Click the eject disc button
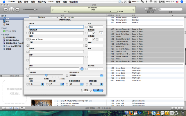This screenshot has height=116, width=186. click(180, 108)
